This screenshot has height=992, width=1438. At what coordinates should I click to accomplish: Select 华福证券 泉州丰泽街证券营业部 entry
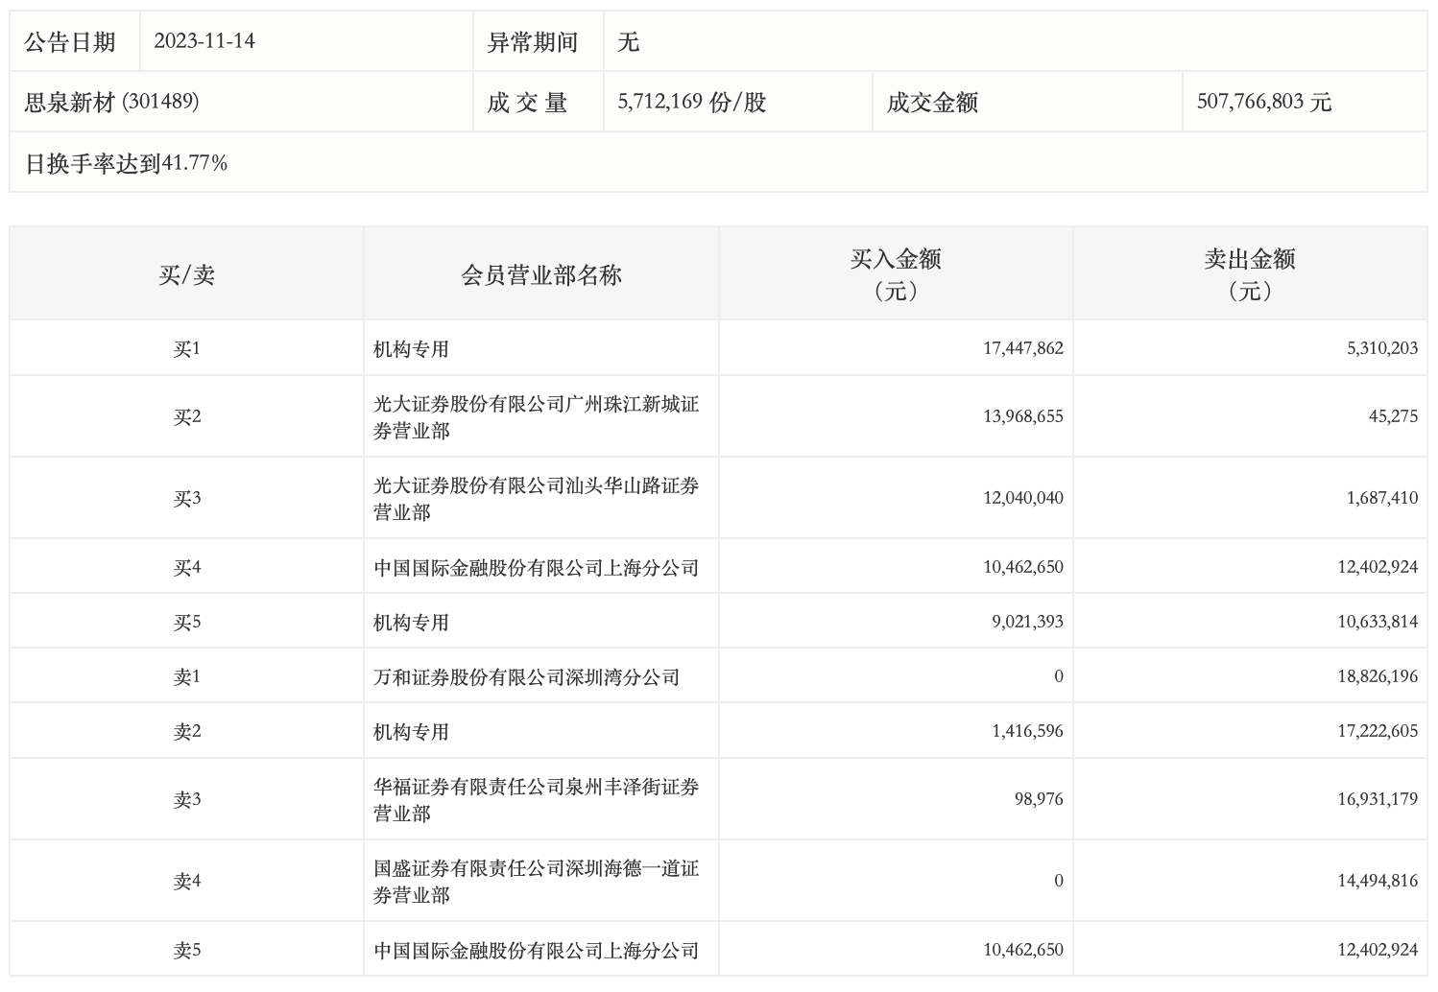click(536, 799)
